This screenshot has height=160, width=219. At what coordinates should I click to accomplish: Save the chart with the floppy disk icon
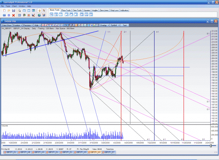click(x=14, y=11)
